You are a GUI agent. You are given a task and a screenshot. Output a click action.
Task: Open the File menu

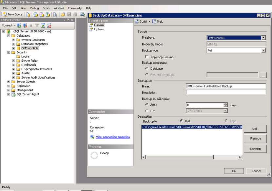(5, 8)
